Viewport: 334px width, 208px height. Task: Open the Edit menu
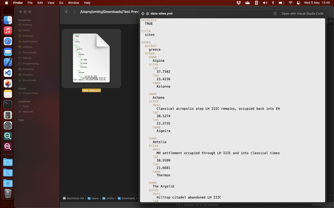(40, 3)
